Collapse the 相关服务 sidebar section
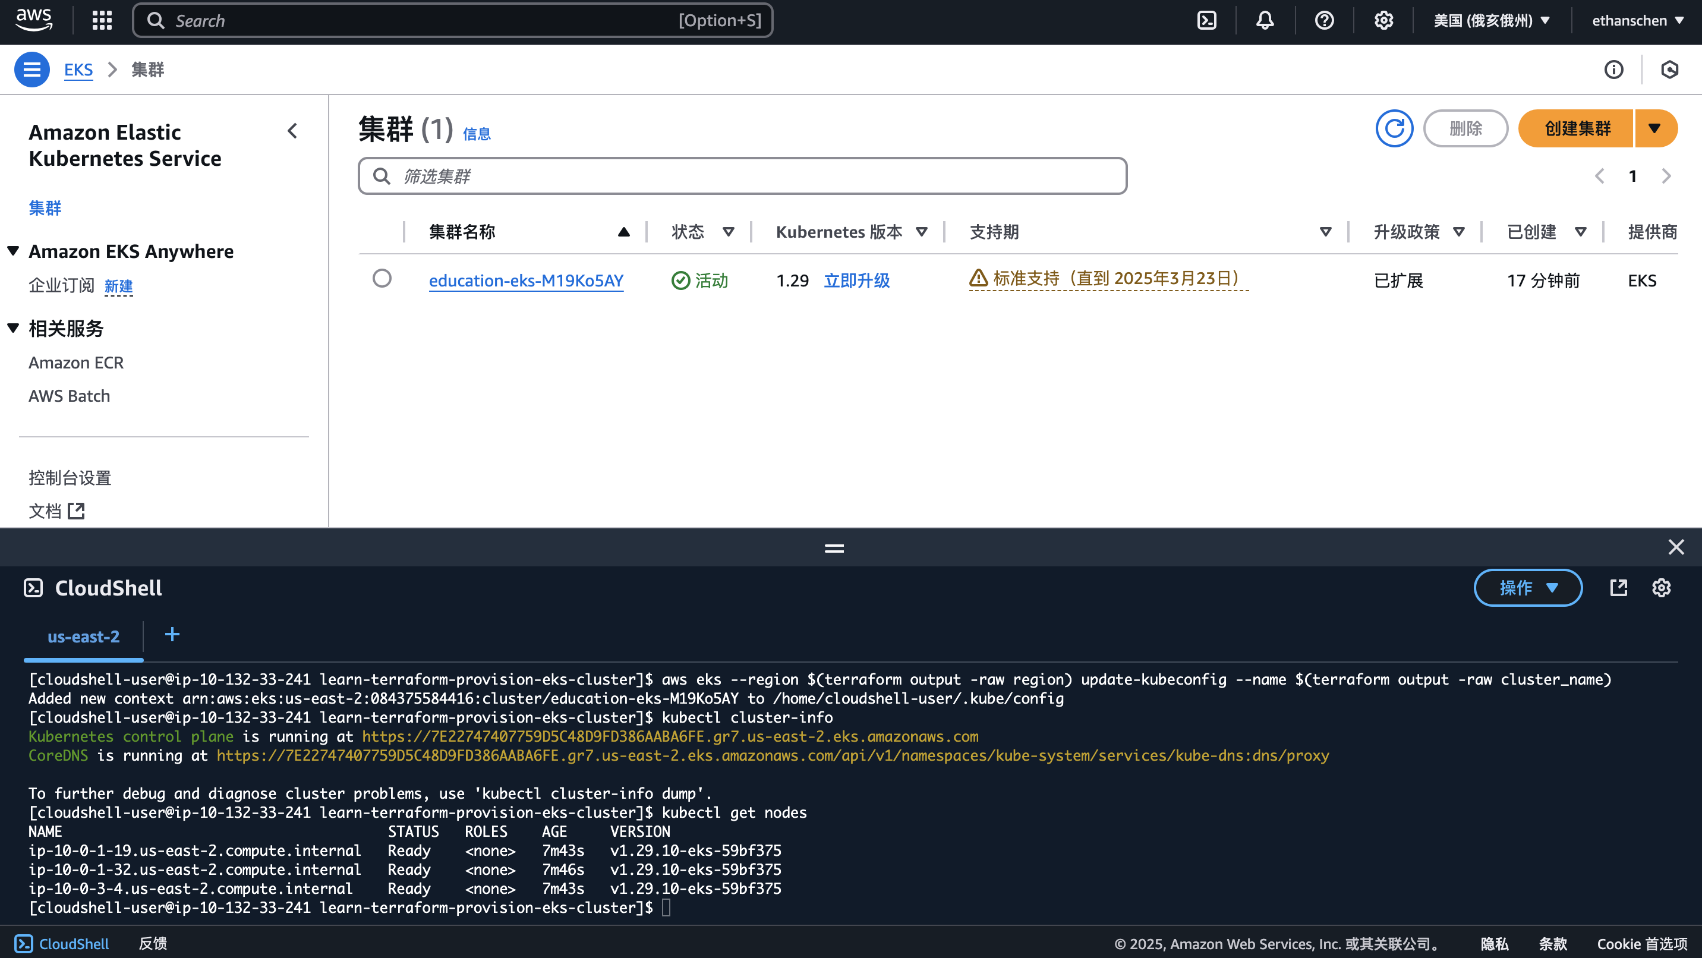This screenshot has height=958, width=1702. click(x=13, y=327)
